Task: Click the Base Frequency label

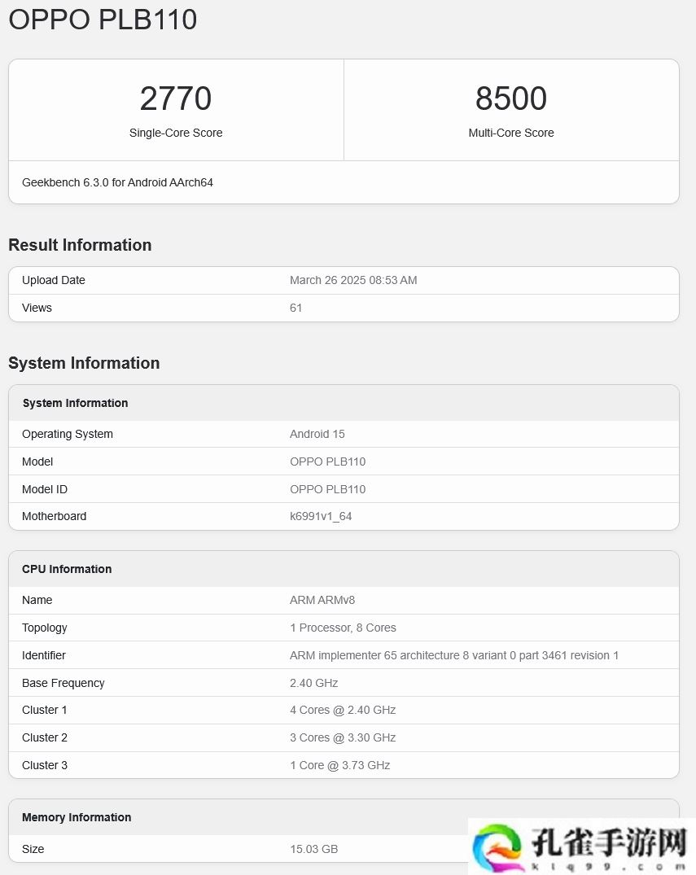Action: coord(63,683)
